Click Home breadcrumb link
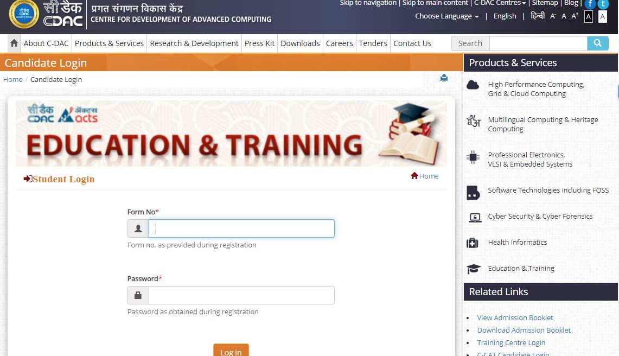 (12, 79)
